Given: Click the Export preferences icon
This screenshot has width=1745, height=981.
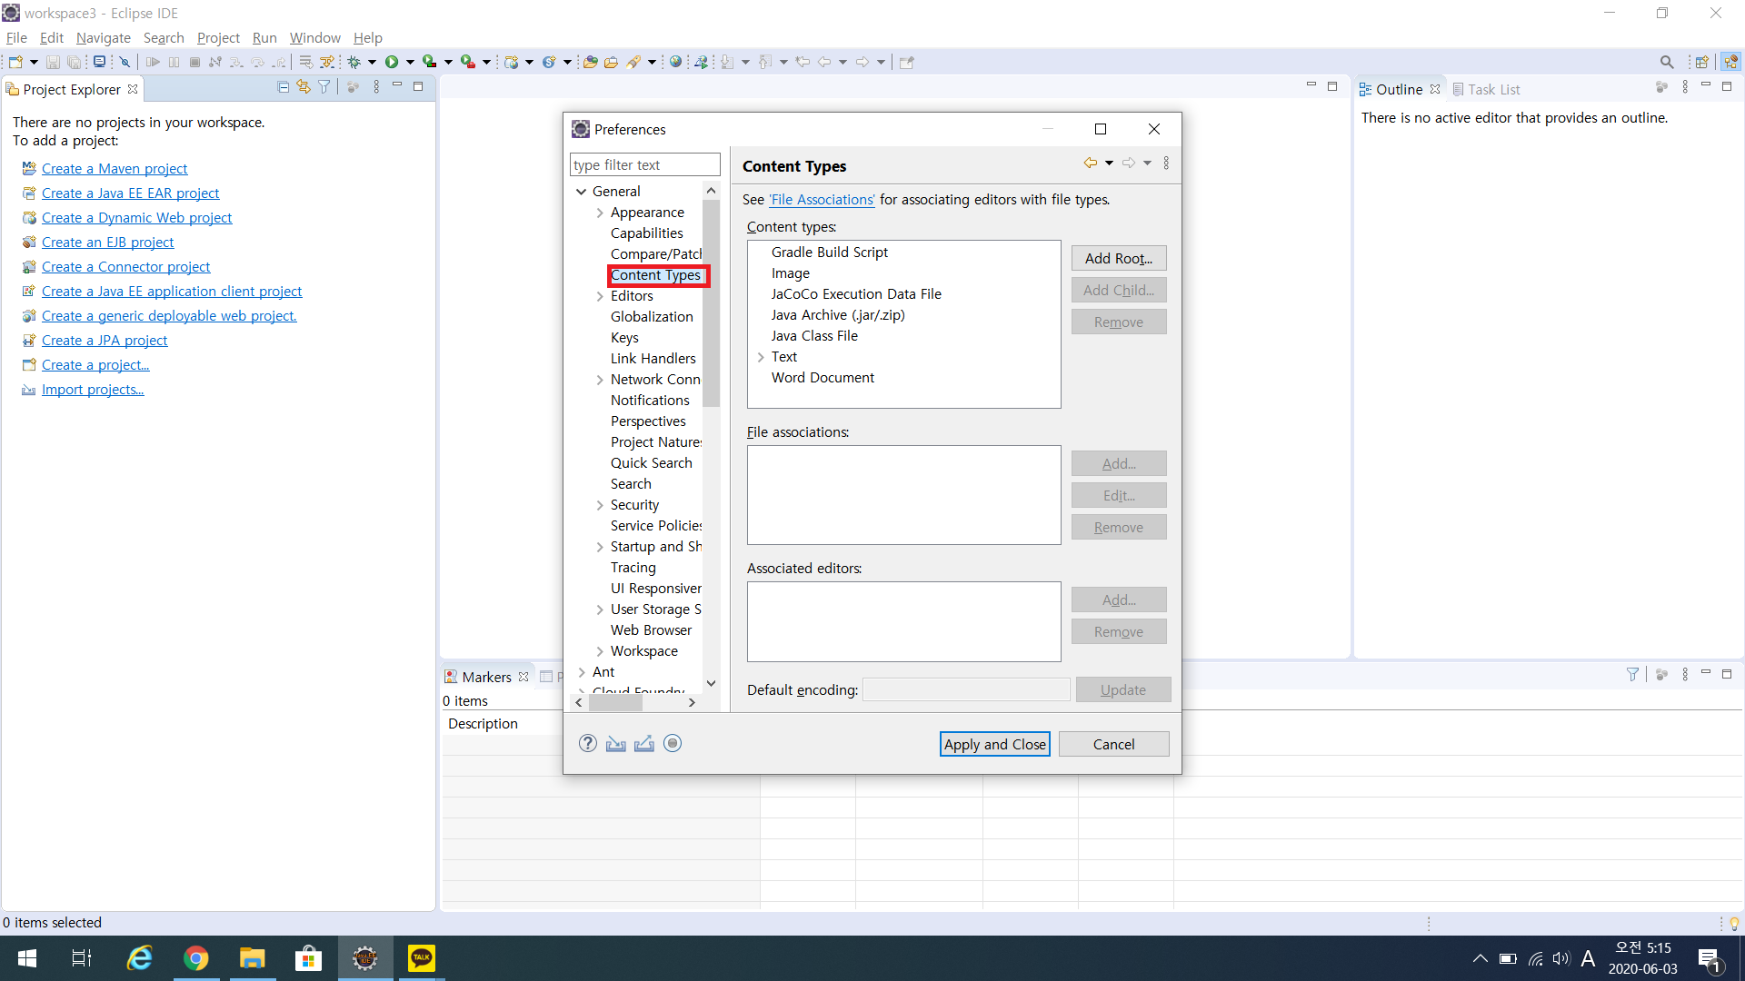Looking at the screenshot, I should 644,744.
